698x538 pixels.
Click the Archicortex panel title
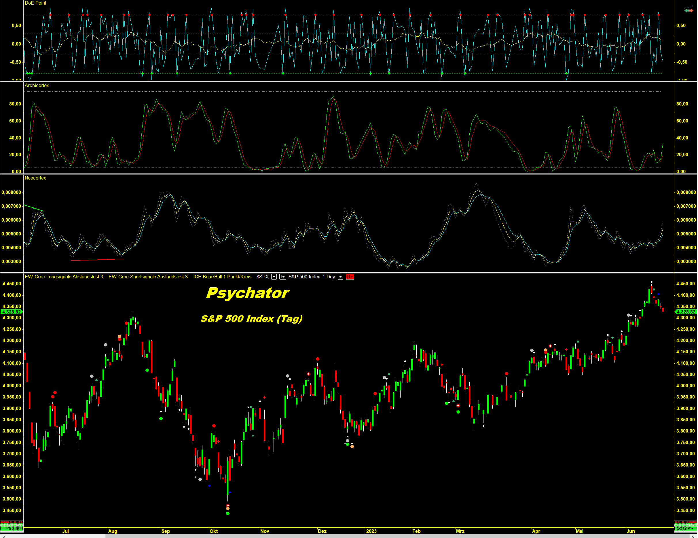point(37,85)
